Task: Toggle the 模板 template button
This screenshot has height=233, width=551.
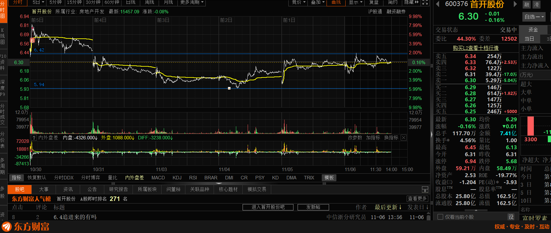Action: [x=329, y=178]
